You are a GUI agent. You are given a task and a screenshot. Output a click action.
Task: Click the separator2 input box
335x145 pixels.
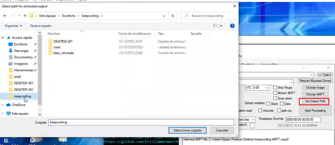click(x=252, y=125)
